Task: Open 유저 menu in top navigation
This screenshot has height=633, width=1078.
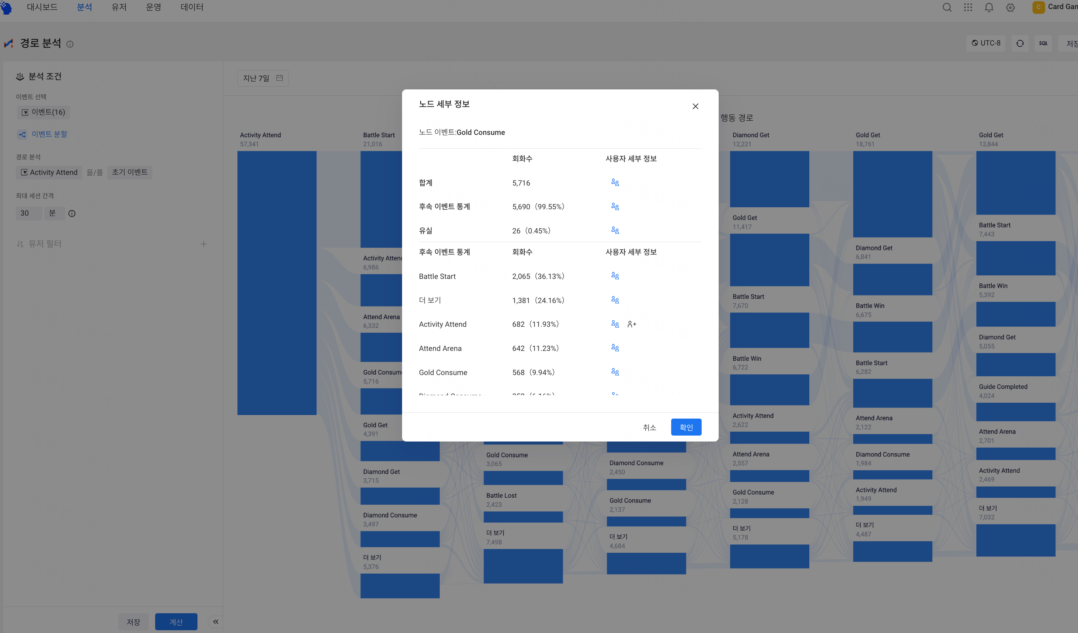Action: click(x=119, y=7)
